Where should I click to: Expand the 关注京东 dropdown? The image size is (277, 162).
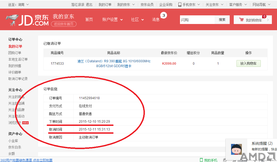(222, 5)
